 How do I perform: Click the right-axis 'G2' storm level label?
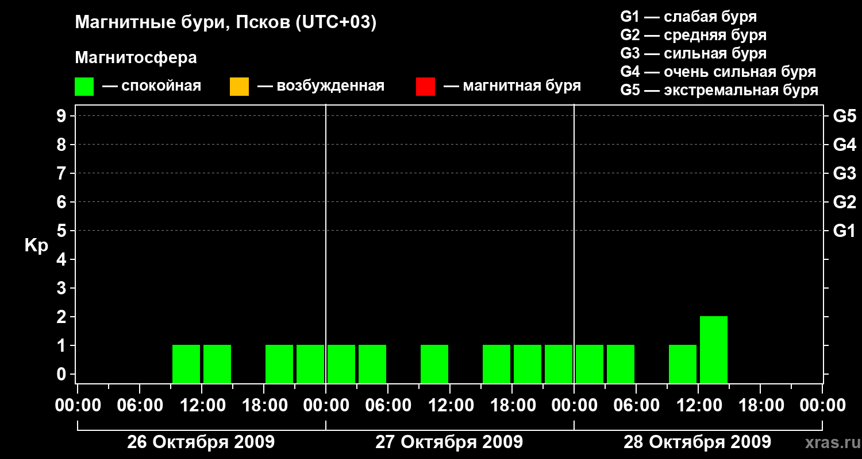click(844, 202)
